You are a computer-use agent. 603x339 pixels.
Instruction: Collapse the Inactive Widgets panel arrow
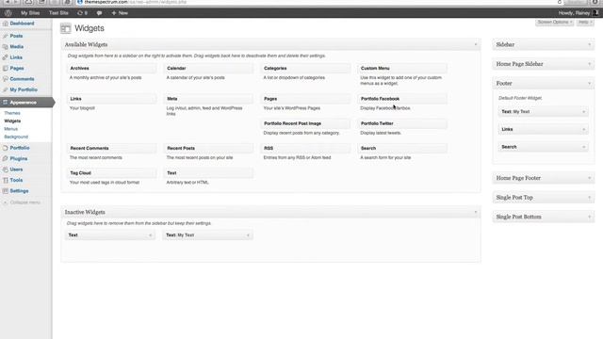[475, 212]
